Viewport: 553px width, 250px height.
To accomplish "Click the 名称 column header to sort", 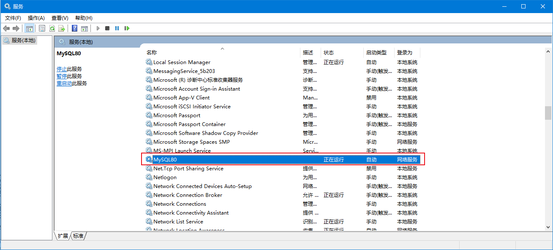I will tap(151, 52).
